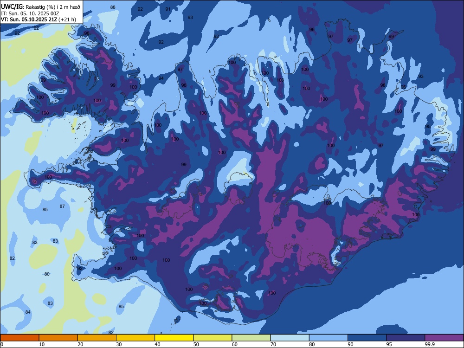Select the orange 10–20 legend swatch

(x=58, y=338)
